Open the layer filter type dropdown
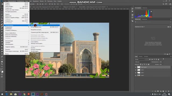Screen dimensions: 172x96 click(140, 59)
